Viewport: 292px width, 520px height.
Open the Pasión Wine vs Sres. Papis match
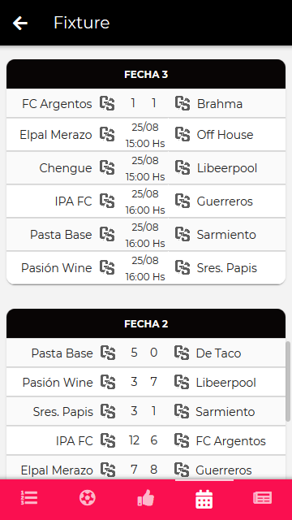[x=146, y=267]
